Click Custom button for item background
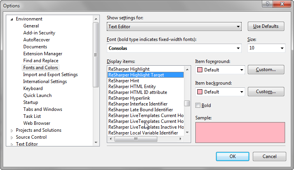294x170 pixels. [266, 92]
